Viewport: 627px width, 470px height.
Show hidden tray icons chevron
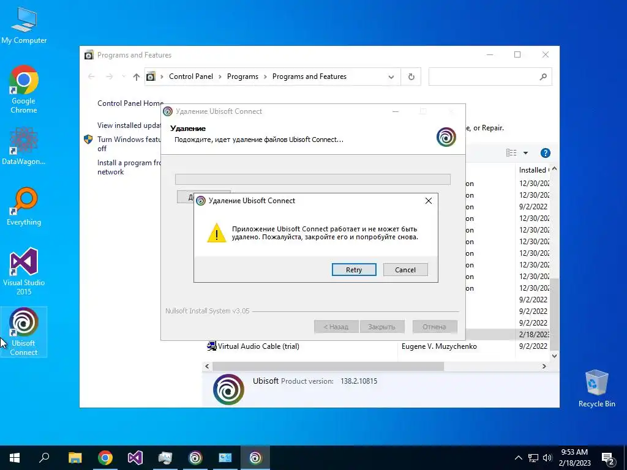coord(518,458)
